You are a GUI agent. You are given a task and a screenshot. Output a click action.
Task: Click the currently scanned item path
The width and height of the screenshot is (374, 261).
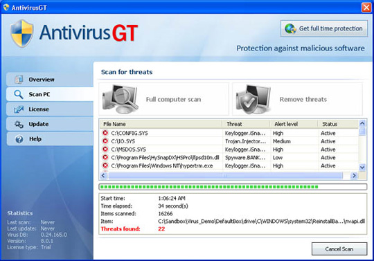261,222
